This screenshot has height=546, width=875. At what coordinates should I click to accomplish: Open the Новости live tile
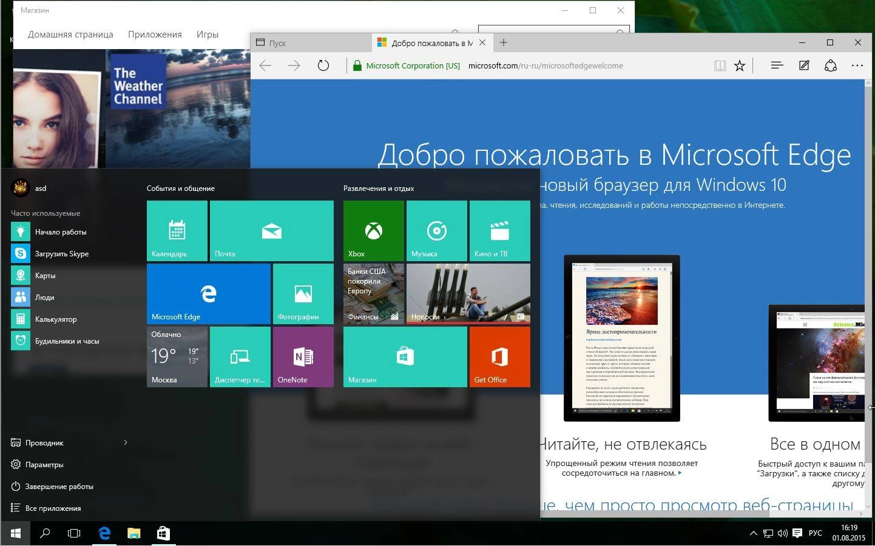[468, 294]
